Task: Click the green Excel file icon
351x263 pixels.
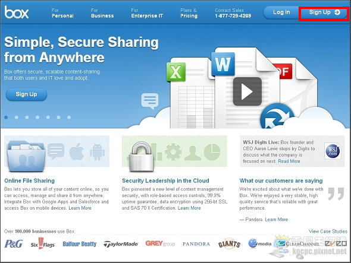Action: [176, 72]
